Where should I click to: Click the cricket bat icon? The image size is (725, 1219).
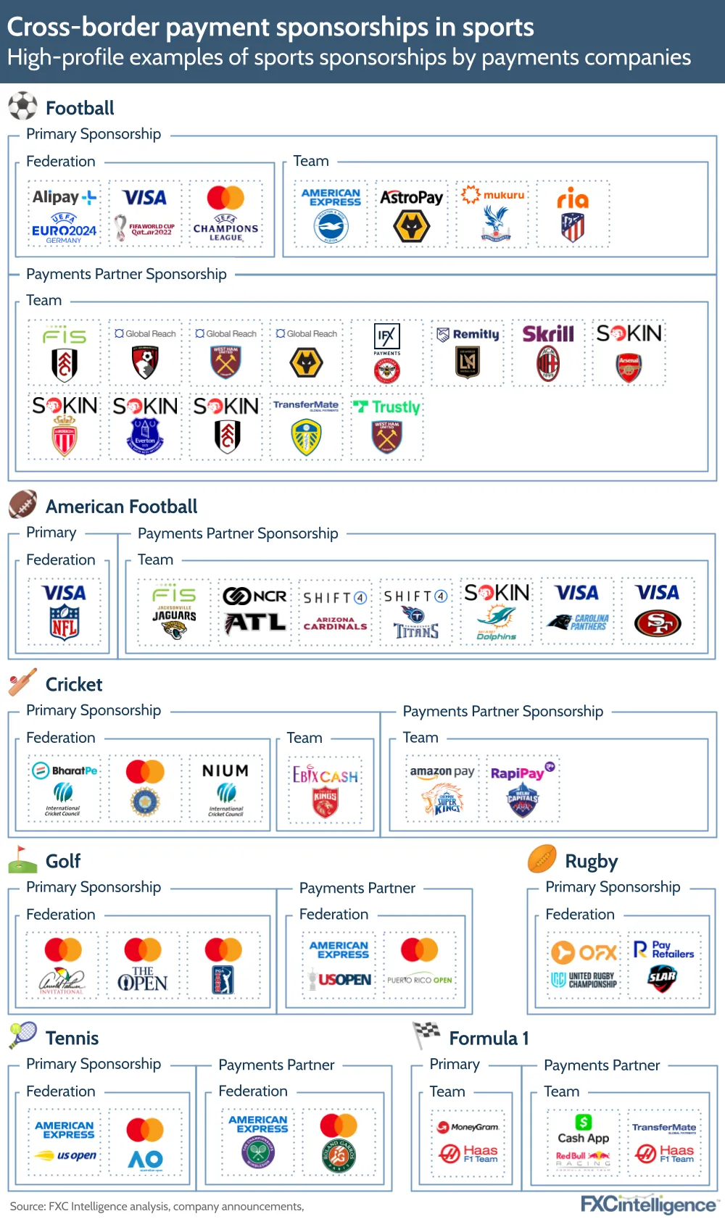22,682
